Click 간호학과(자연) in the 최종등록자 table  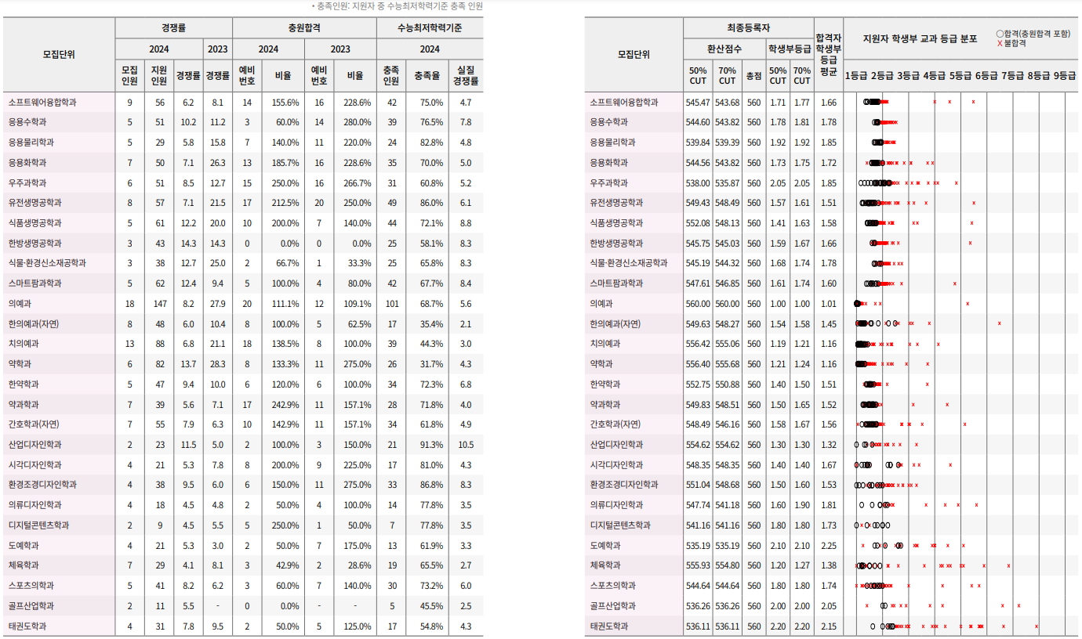pos(615,424)
